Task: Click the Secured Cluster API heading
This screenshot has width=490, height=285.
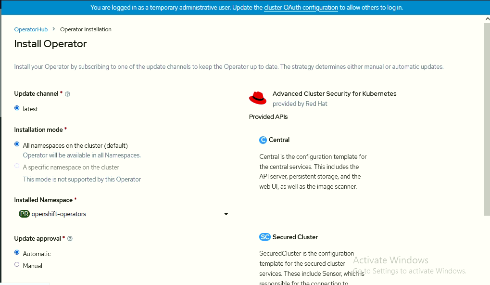Action: (x=295, y=237)
